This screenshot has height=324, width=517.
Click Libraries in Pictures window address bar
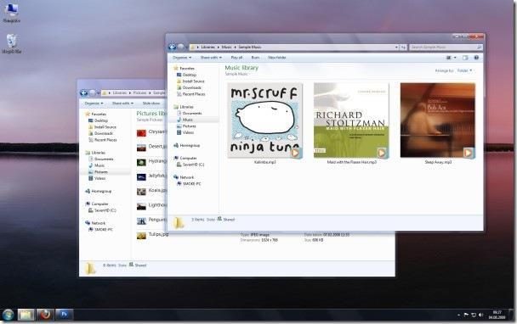pyautogui.click(x=119, y=93)
